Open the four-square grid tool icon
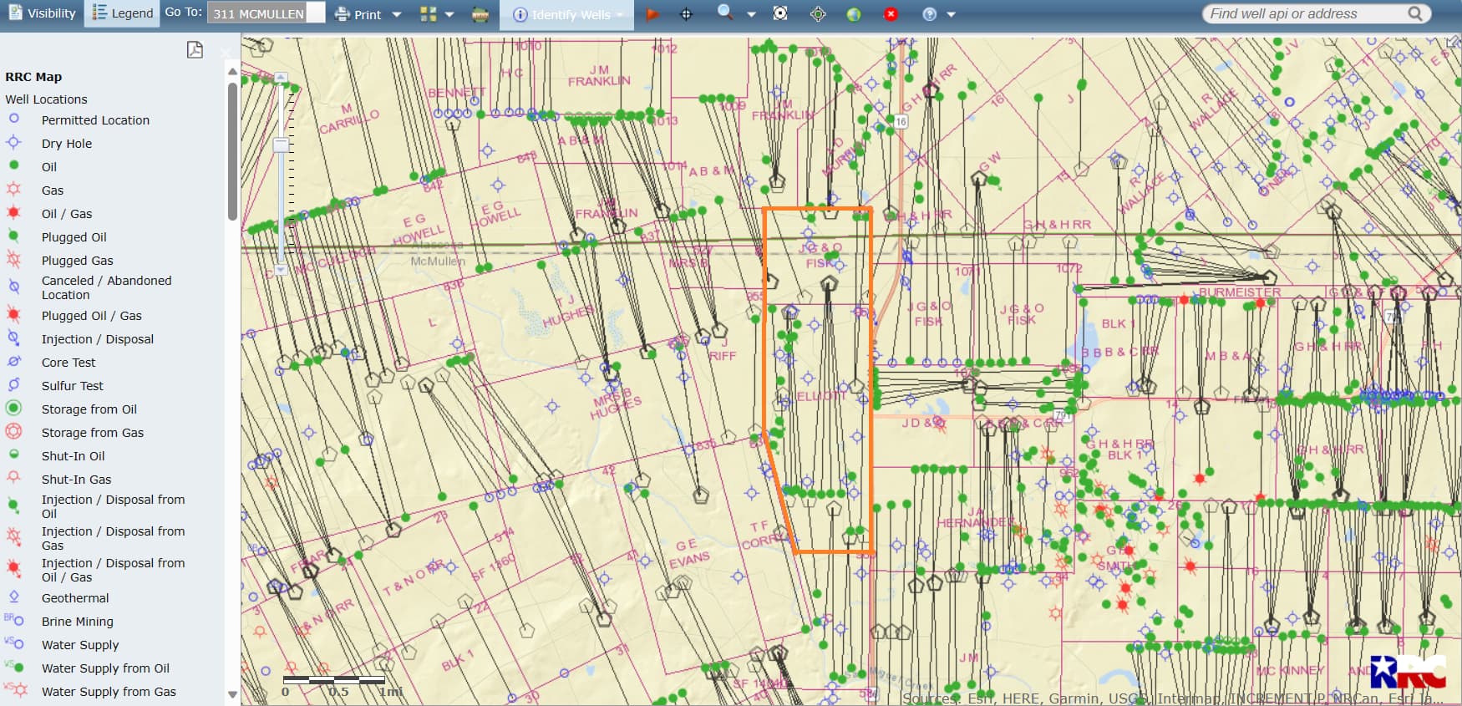The image size is (1462, 706). [429, 14]
